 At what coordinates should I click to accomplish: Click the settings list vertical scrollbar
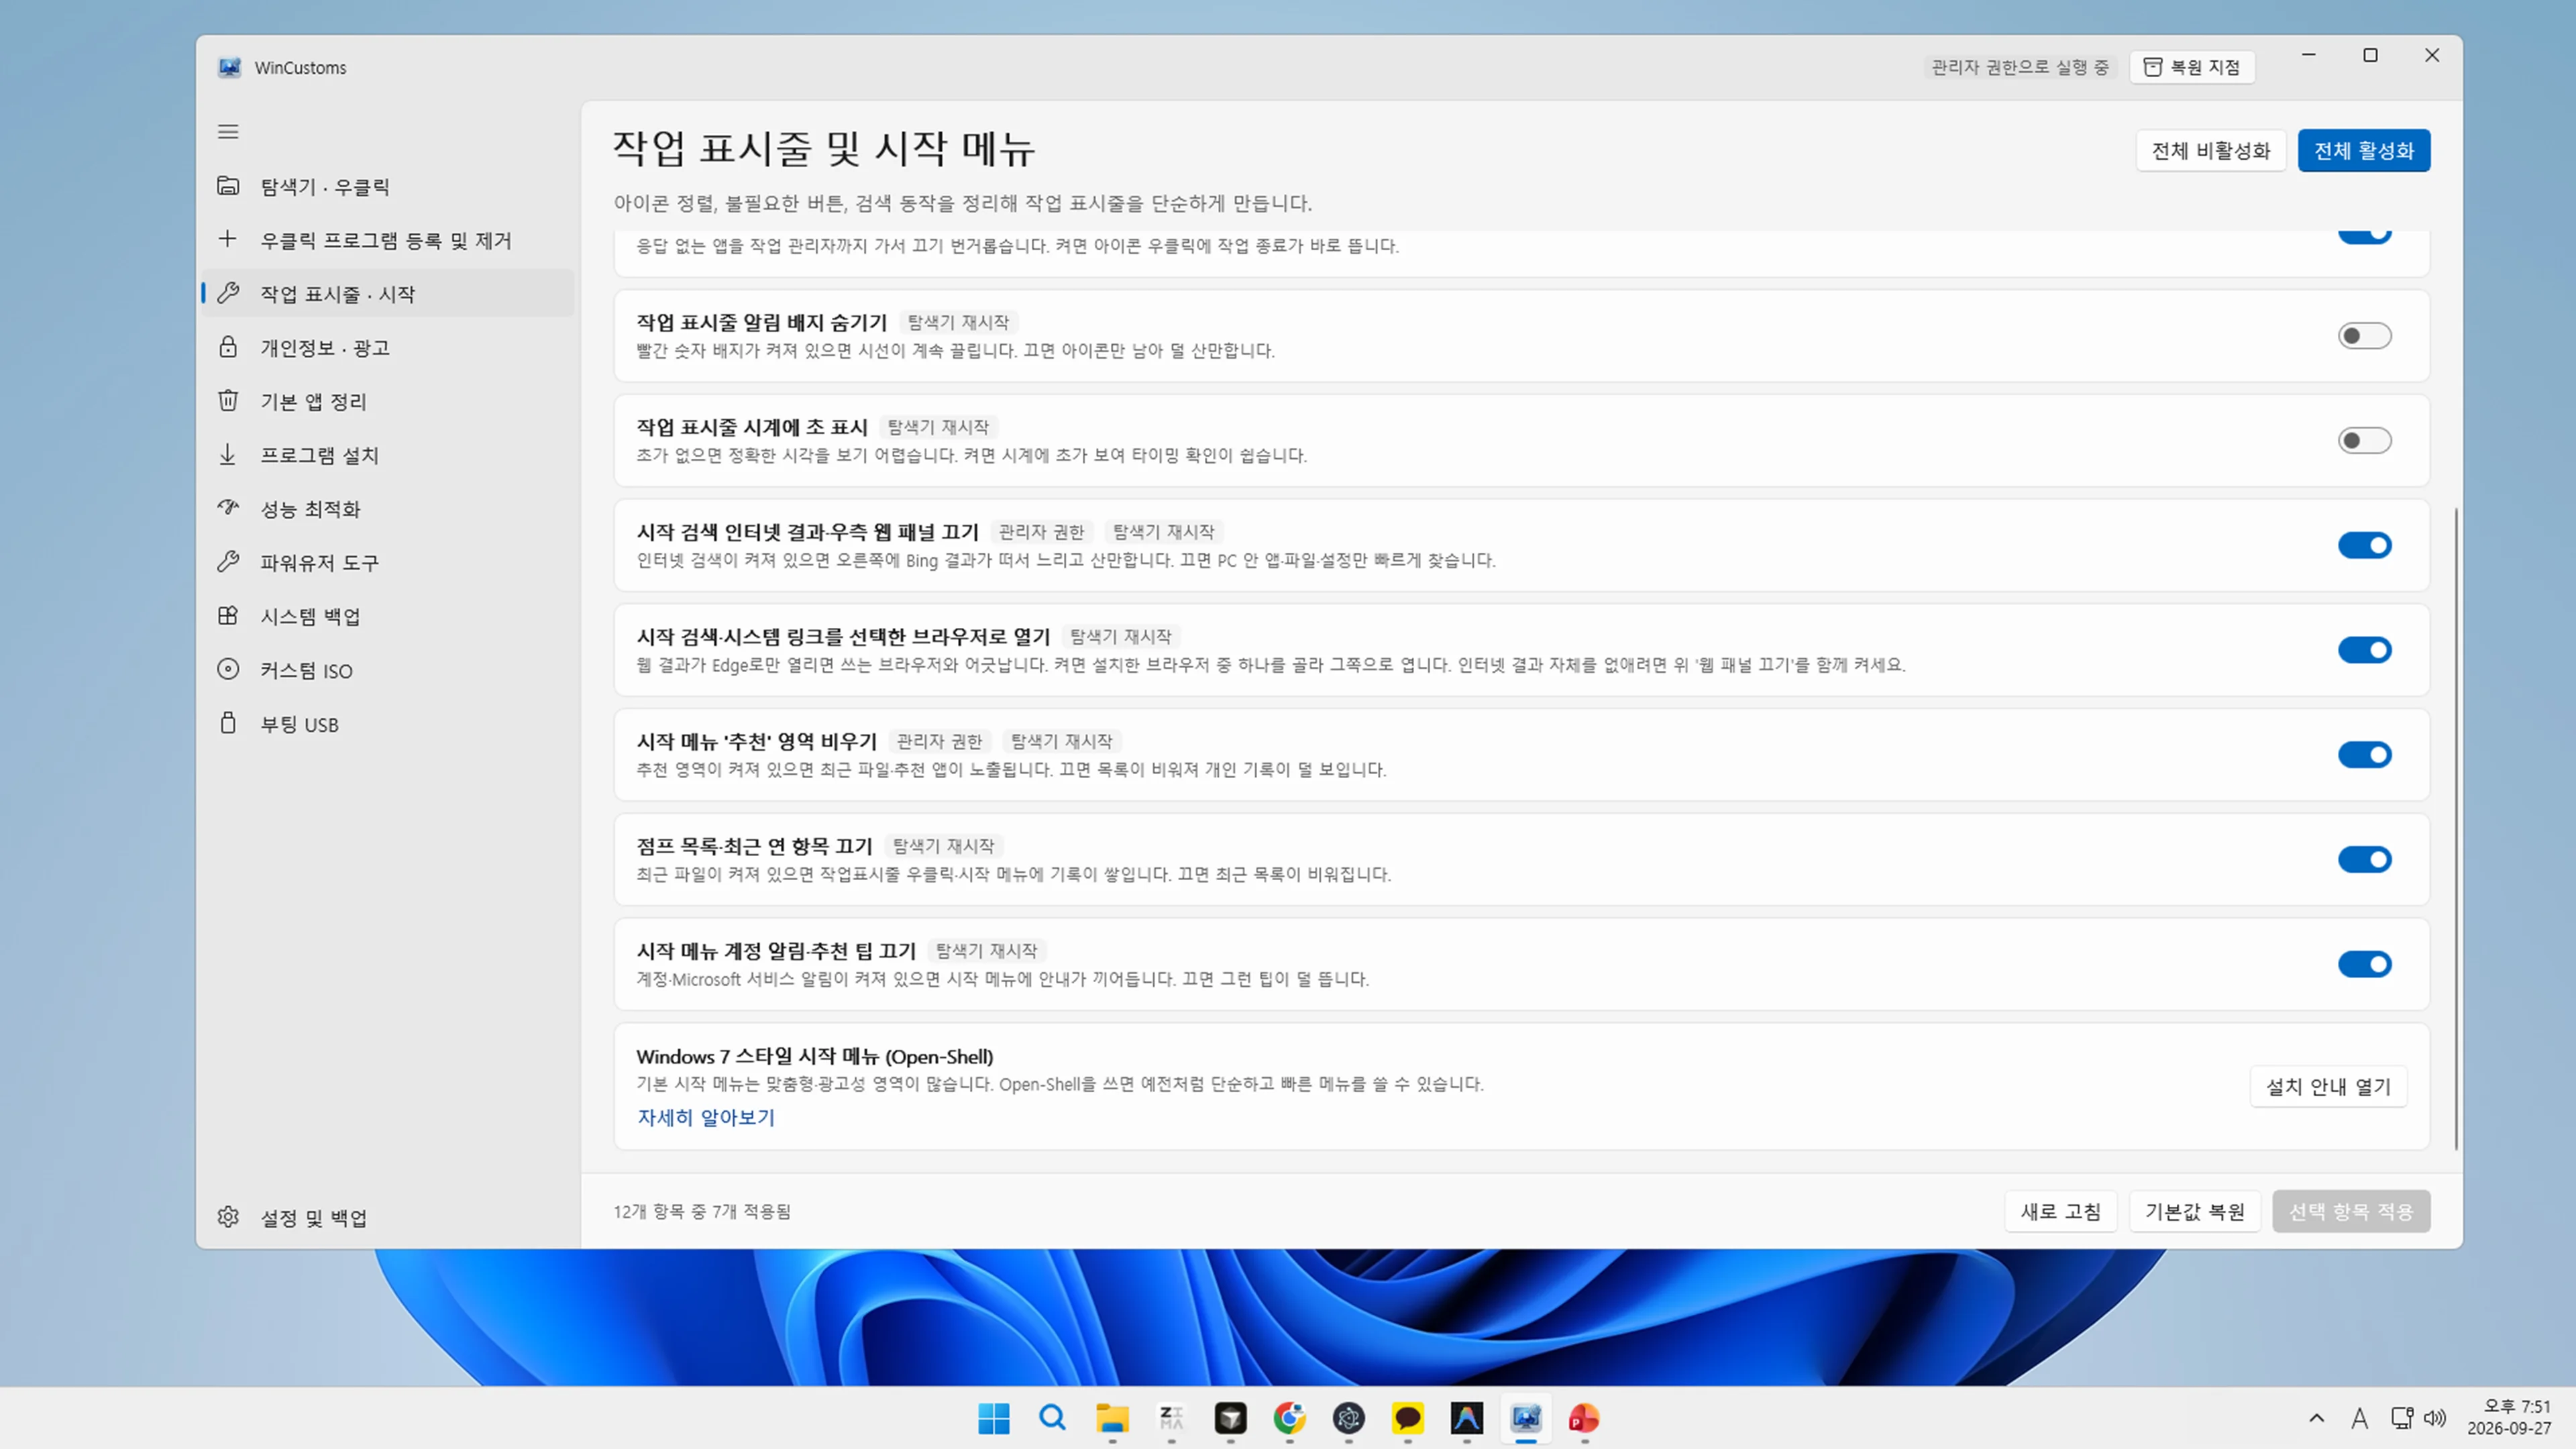pos(2455,829)
